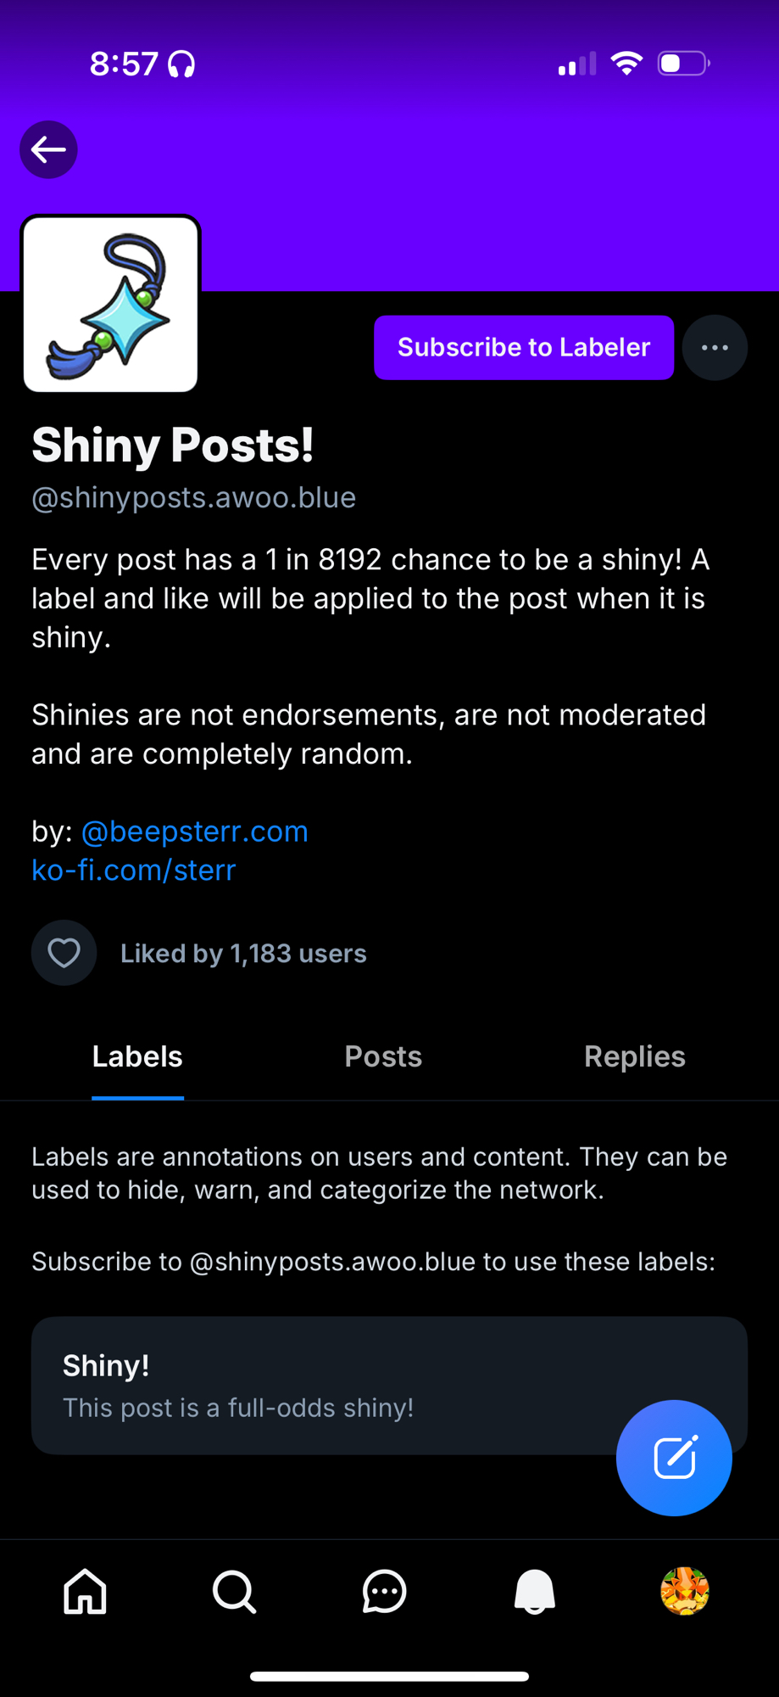View the Shiny Posts! profile picture
Image resolution: width=779 pixels, height=1697 pixels.
[x=111, y=304]
